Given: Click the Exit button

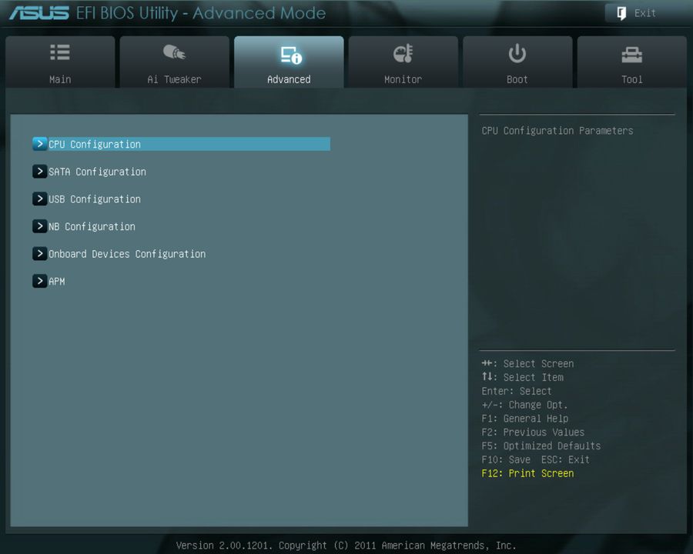Looking at the screenshot, I should coord(637,12).
